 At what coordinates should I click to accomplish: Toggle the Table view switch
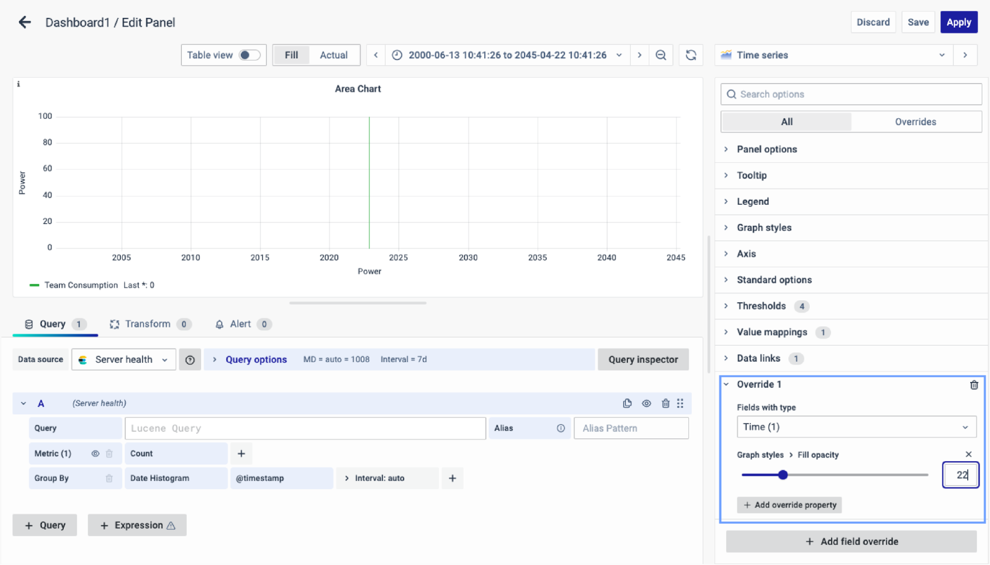[x=249, y=55]
